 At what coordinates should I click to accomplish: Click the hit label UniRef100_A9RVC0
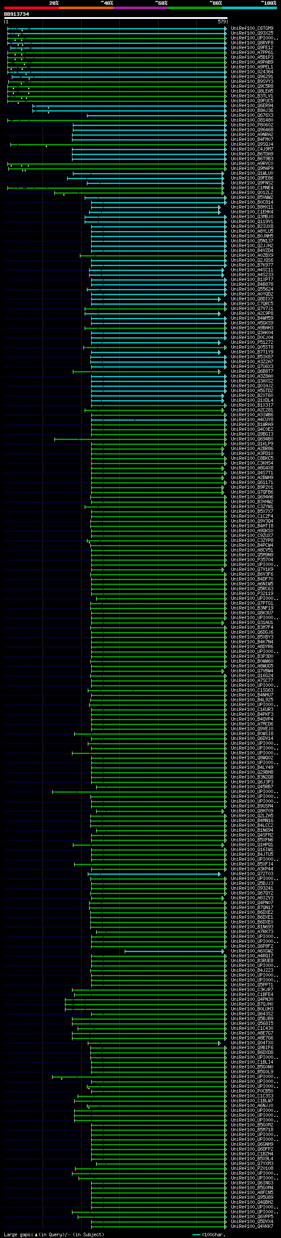point(252,164)
